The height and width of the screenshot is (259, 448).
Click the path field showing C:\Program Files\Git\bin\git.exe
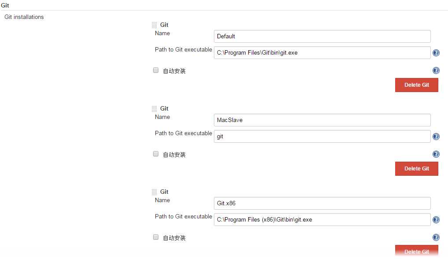[x=322, y=52]
